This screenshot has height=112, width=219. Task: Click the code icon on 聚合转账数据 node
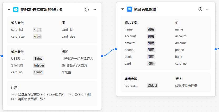tap(129, 9)
